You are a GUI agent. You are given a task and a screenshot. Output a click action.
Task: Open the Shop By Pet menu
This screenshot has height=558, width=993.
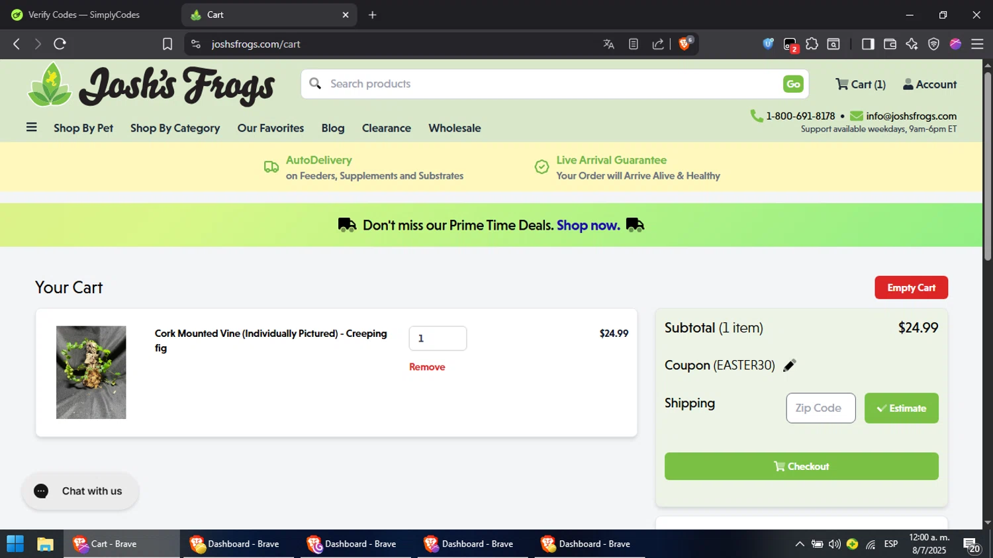83,128
